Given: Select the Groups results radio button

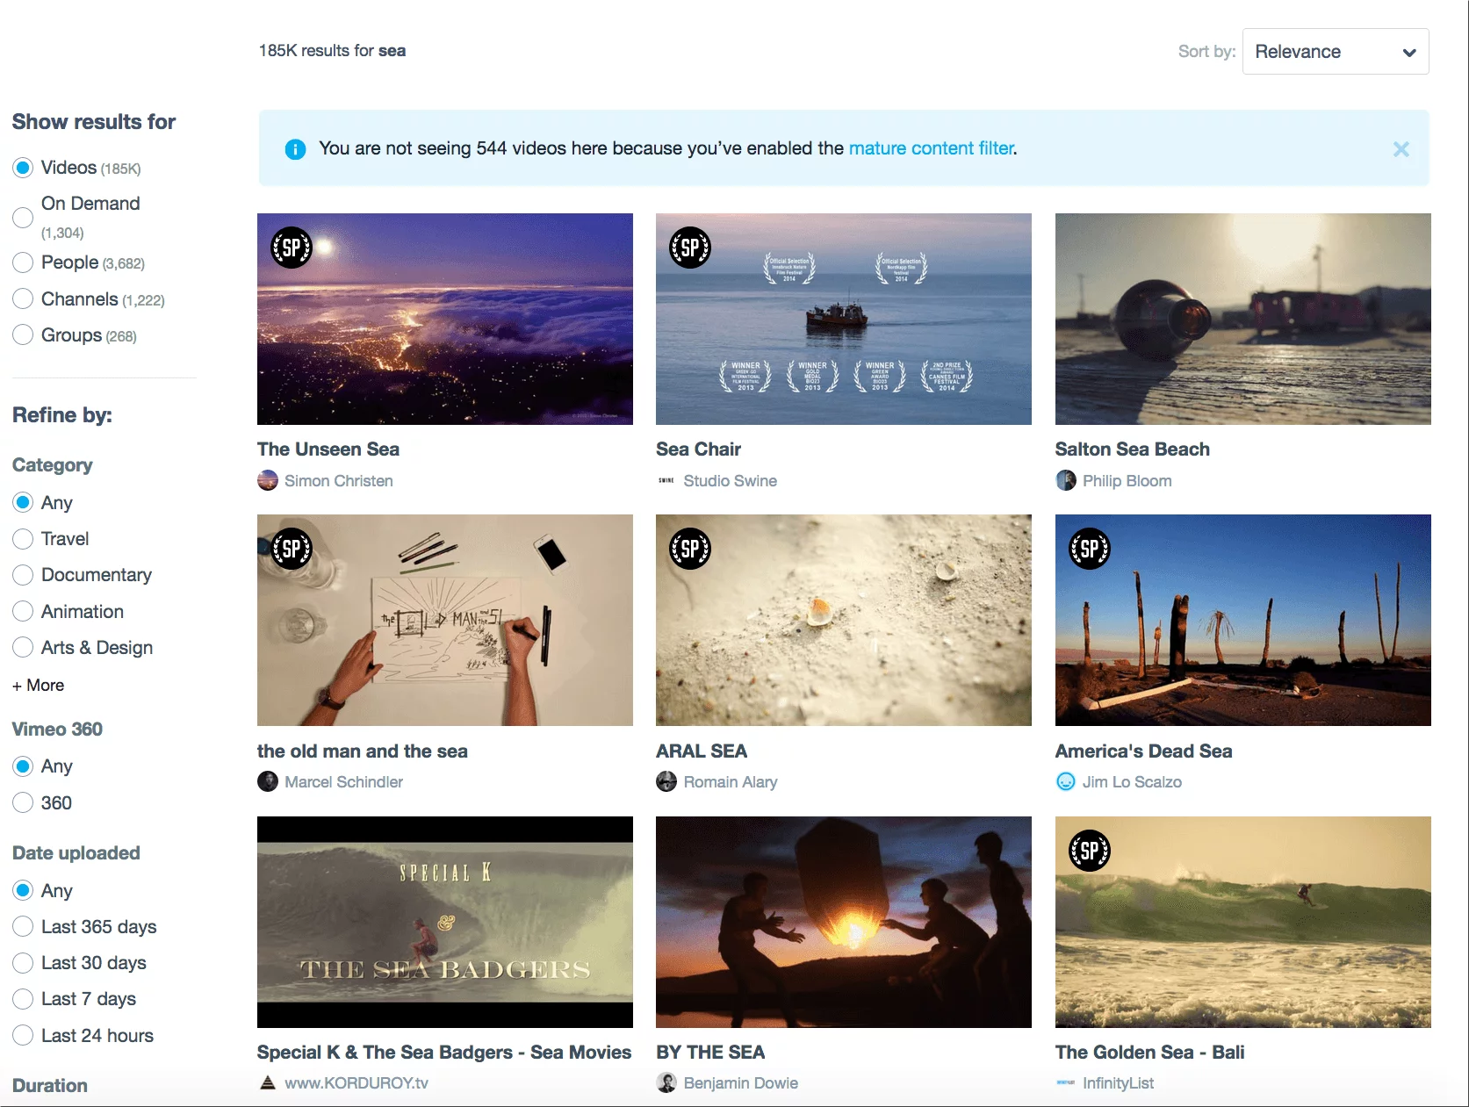Looking at the screenshot, I should 23,335.
